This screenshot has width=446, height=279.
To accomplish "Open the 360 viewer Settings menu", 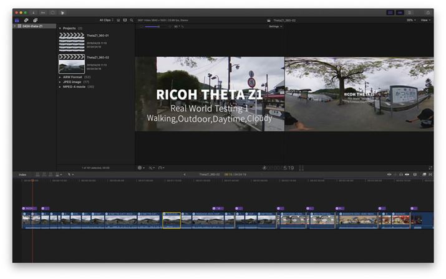I will pyautogui.click(x=275, y=27).
